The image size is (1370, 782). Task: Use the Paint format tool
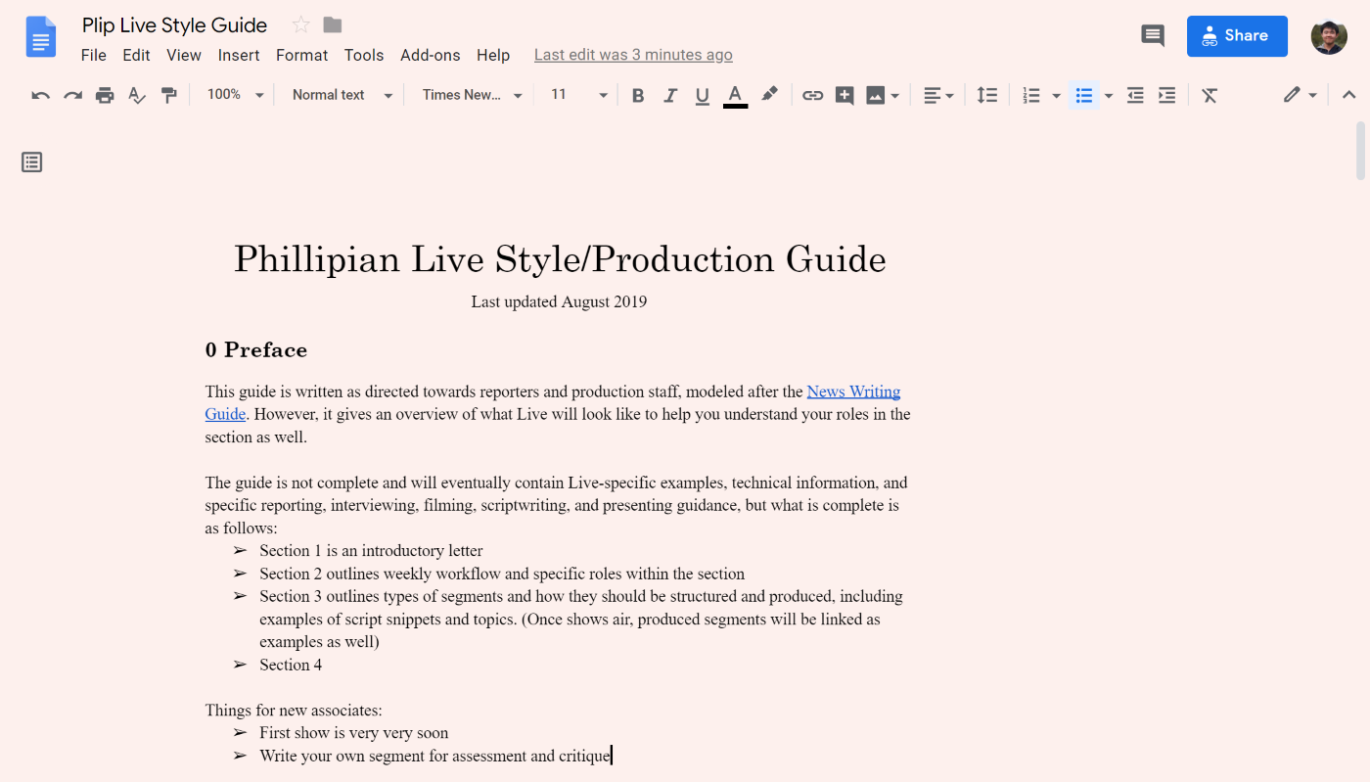point(169,94)
